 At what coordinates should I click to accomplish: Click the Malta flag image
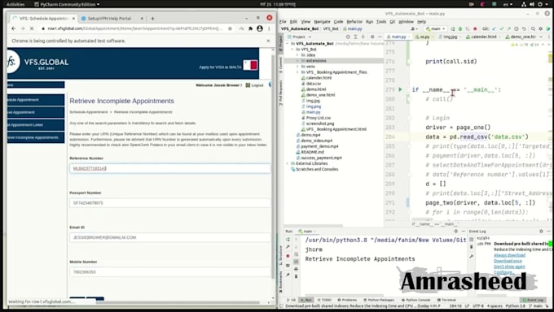250,65
